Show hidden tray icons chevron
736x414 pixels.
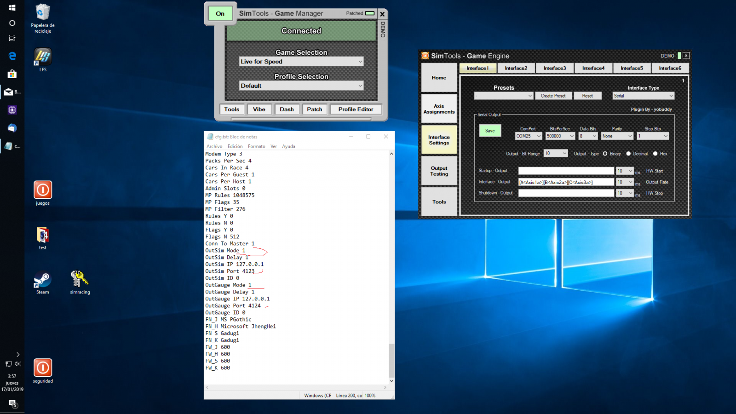(x=17, y=355)
